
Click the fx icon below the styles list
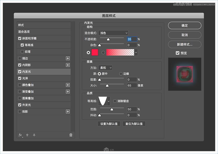[x=20, y=135]
